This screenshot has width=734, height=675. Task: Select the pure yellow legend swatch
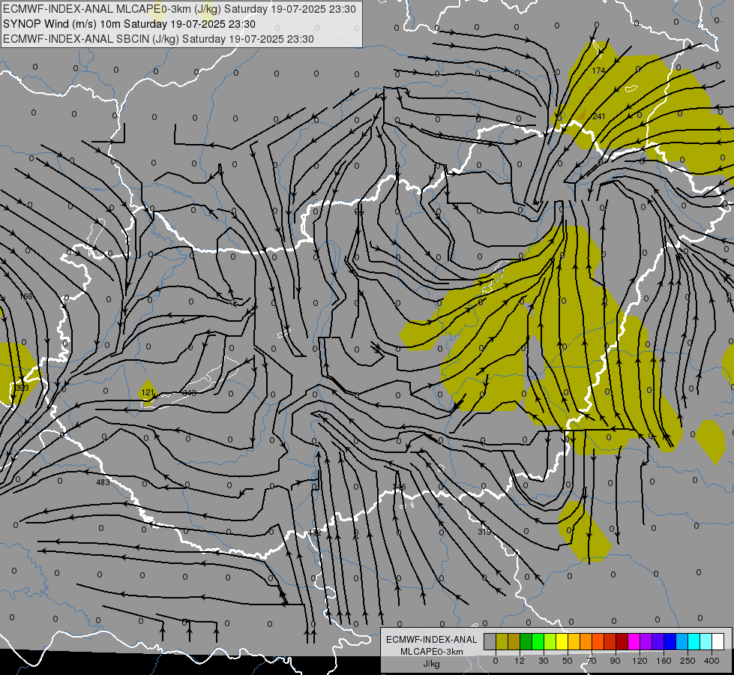tap(562, 641)
